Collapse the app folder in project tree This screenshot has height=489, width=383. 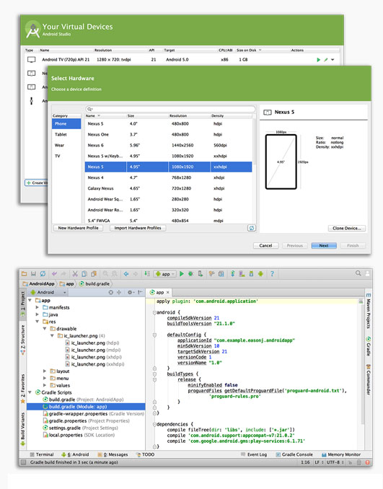click(30, 300)
